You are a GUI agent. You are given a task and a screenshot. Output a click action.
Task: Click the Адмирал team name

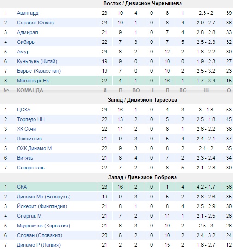28,32
